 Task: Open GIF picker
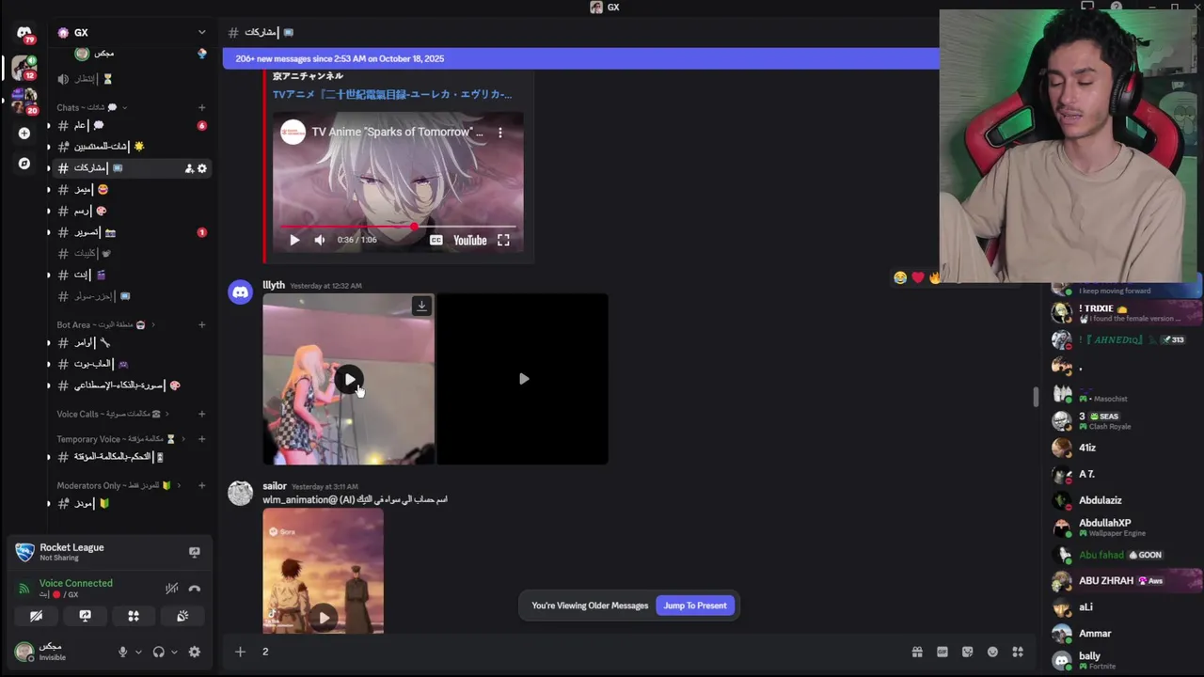(x=943, y=652)
